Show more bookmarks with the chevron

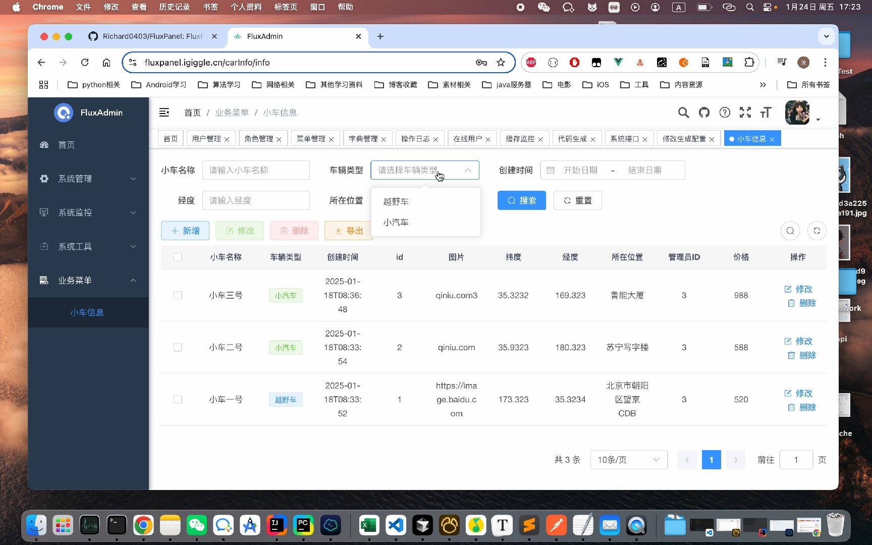[762, 85]
